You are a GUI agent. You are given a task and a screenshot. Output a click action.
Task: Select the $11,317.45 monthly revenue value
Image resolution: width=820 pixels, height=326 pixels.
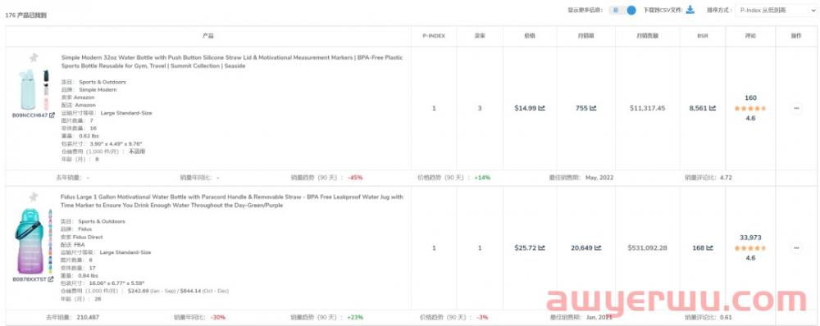click(x=648, y=108)
